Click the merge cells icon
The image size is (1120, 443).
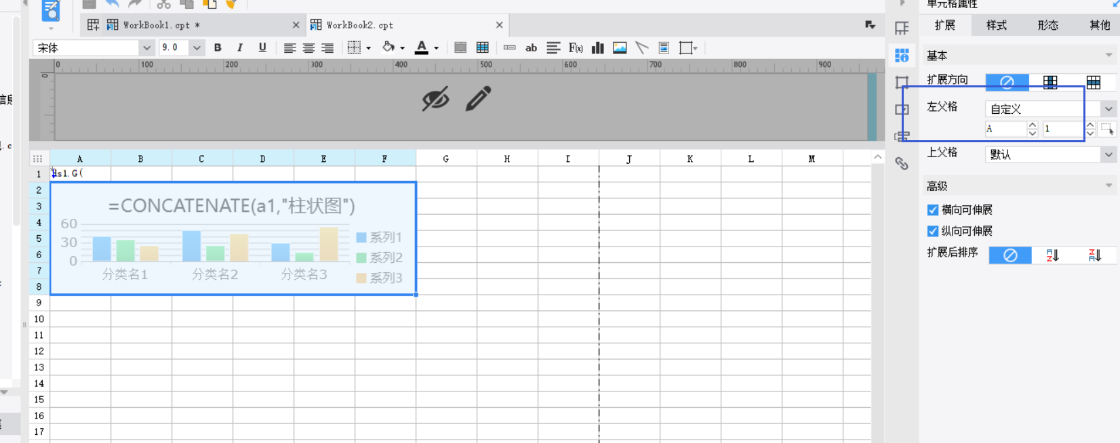[460, 47]
